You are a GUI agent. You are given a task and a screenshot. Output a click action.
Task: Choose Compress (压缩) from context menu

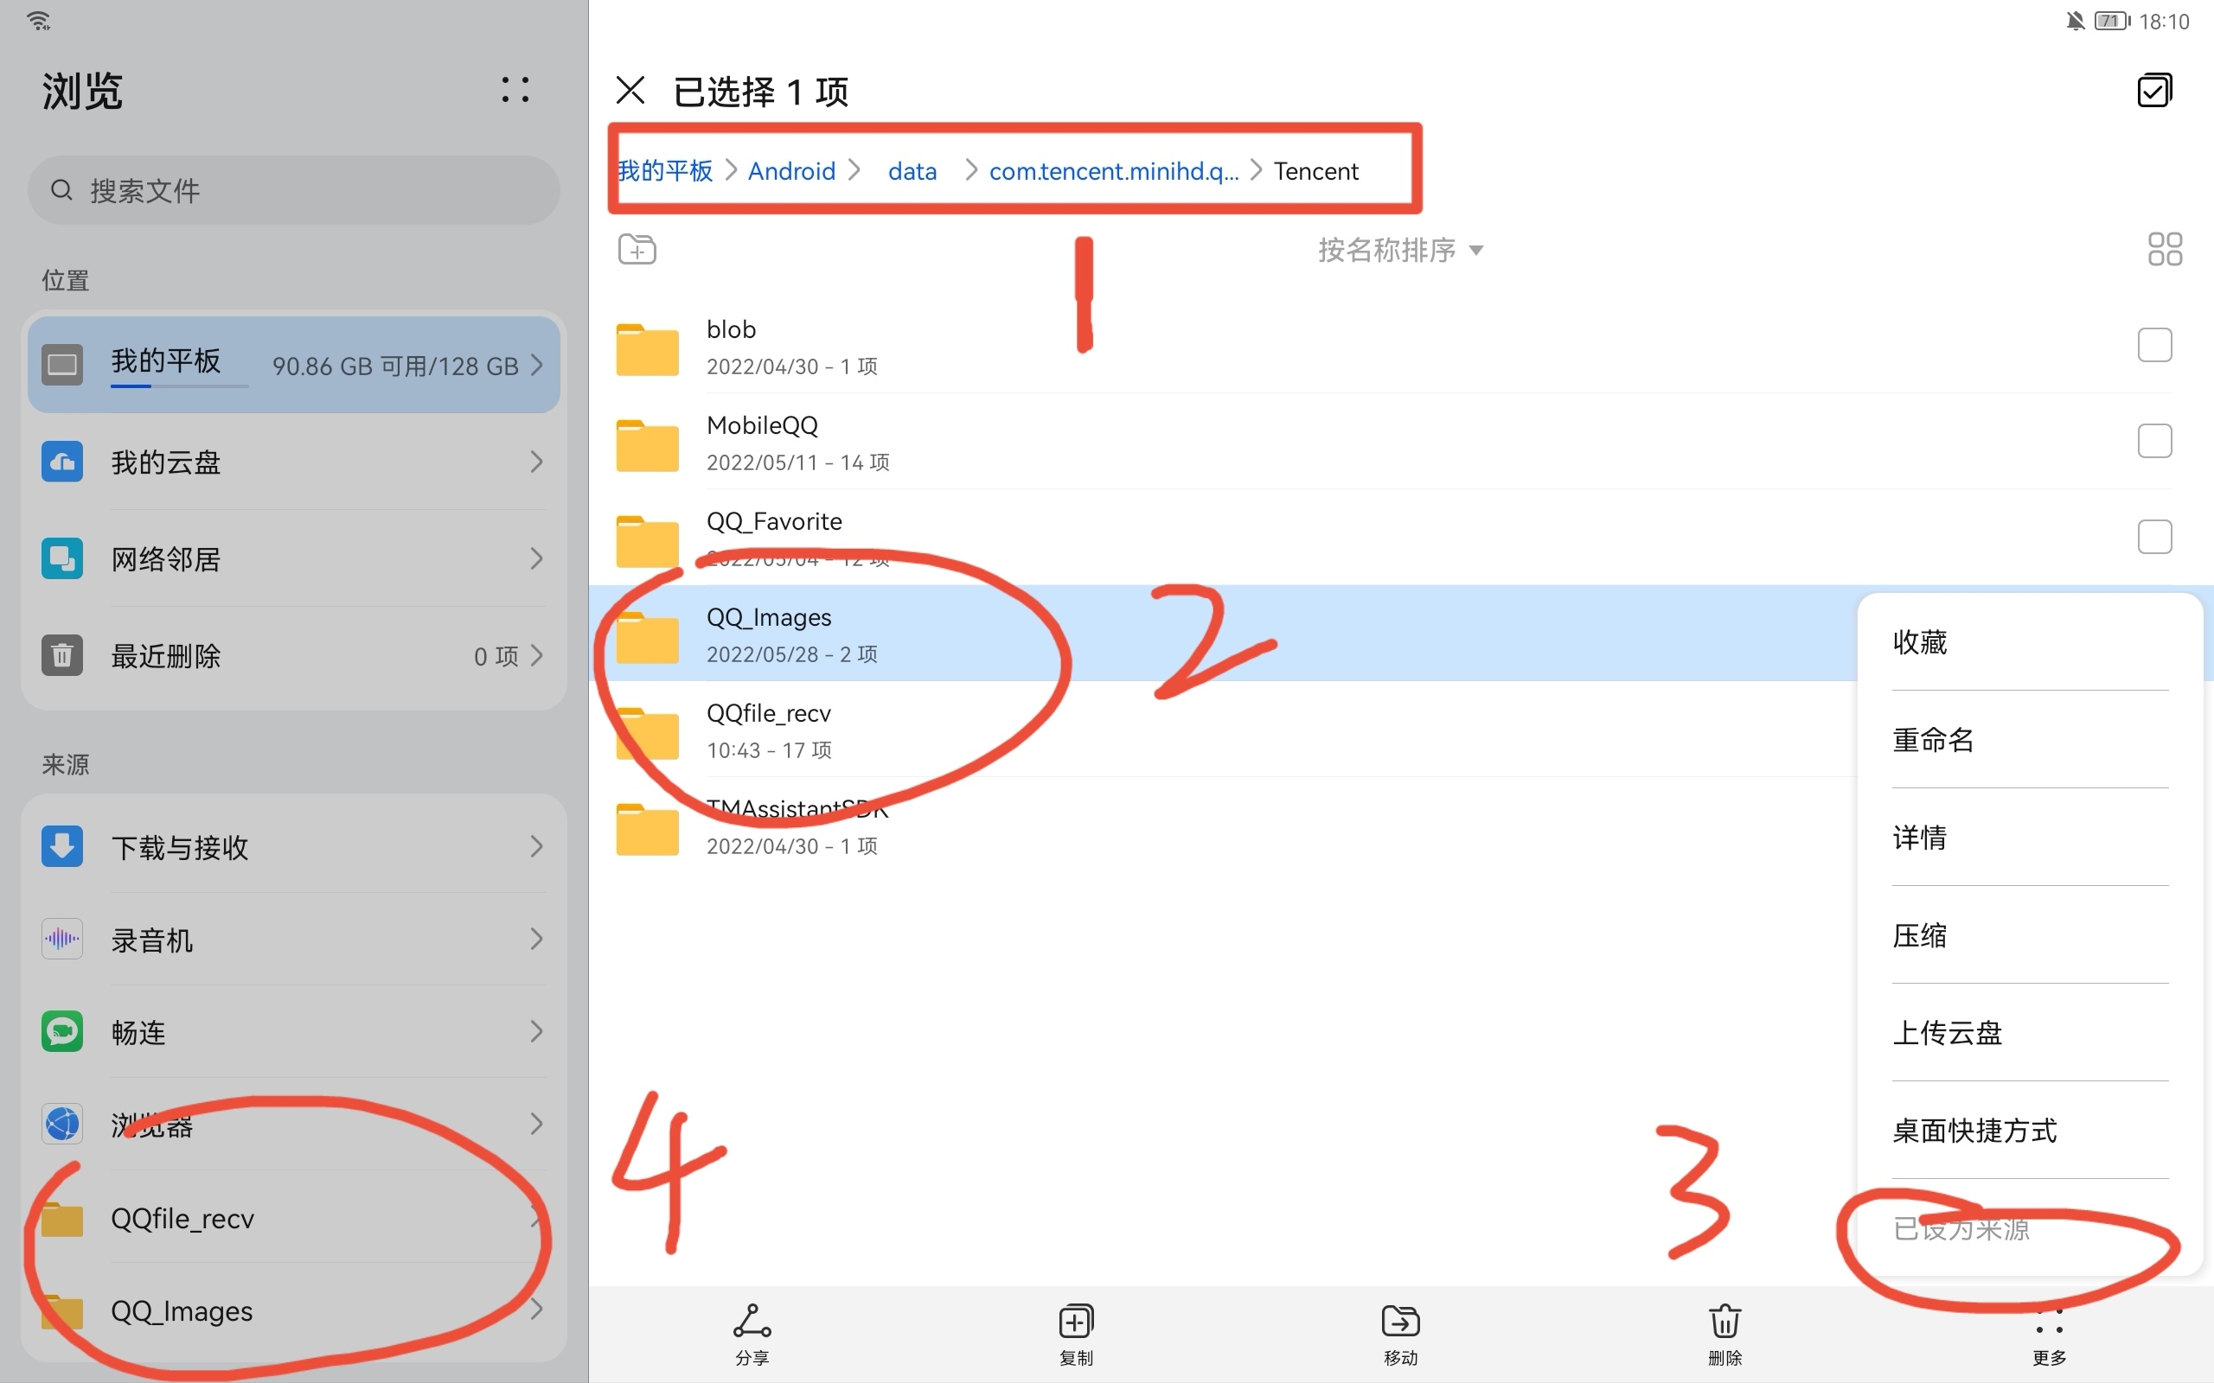point(2029,934)
